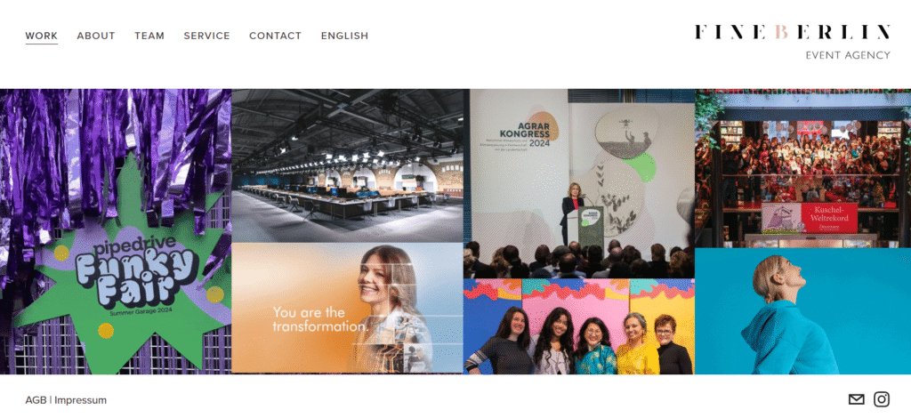This screenshot has height=418, width=911.
Task: Open the five women group photo project
Action: (x=578, y=326)
